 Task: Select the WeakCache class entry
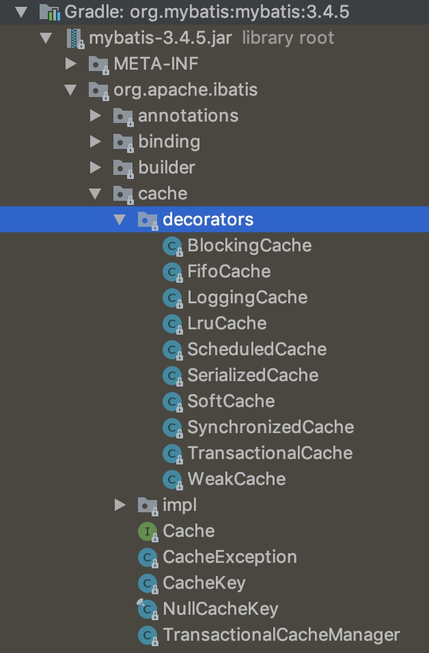coord(236,479)
